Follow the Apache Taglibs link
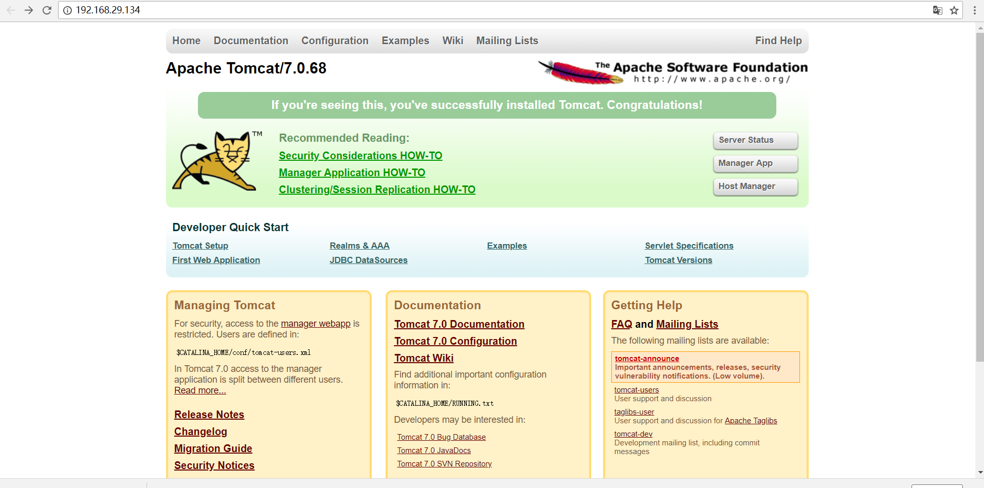Viewport: 984px width, 488px height. 751,421
